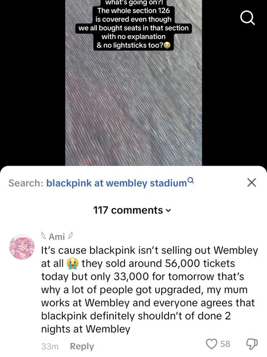View the 58 likes count
The height and width of the screenshot is (357, 267).
pyautogui.click(x=225, y=344)
